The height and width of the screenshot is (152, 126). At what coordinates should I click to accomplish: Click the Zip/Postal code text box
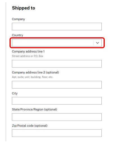[57, 133]
